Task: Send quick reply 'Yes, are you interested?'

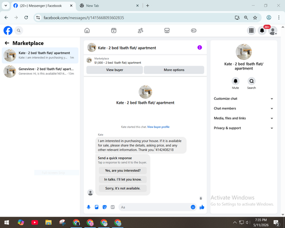Action: (x=123, y=170)
